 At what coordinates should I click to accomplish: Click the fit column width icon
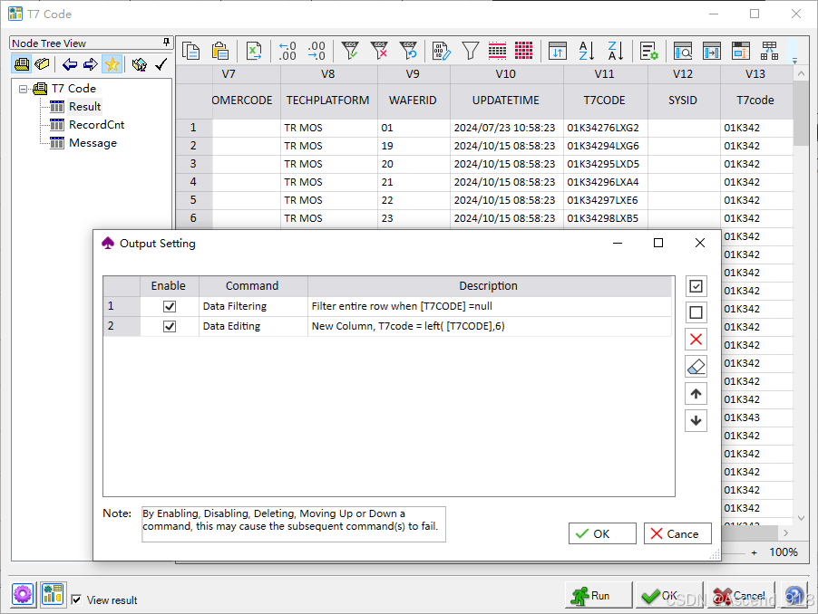pos(712,51)
